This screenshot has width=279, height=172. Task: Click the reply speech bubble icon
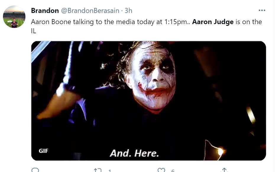click(35, 170)
